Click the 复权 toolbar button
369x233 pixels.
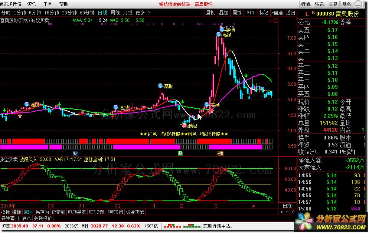[x=210, y=13]
